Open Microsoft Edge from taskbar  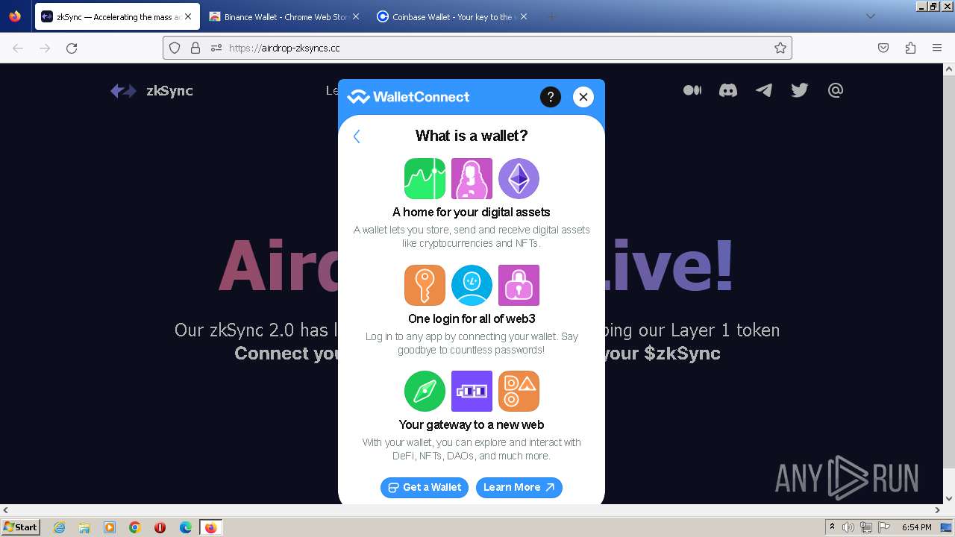tap(186, 527)
